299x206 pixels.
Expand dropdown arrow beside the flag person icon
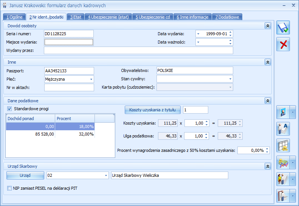(x=293, y=196)
